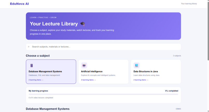Screen dimensions: 209x112
Task: Click the '0% completed' text
Action: click(172, 91)
